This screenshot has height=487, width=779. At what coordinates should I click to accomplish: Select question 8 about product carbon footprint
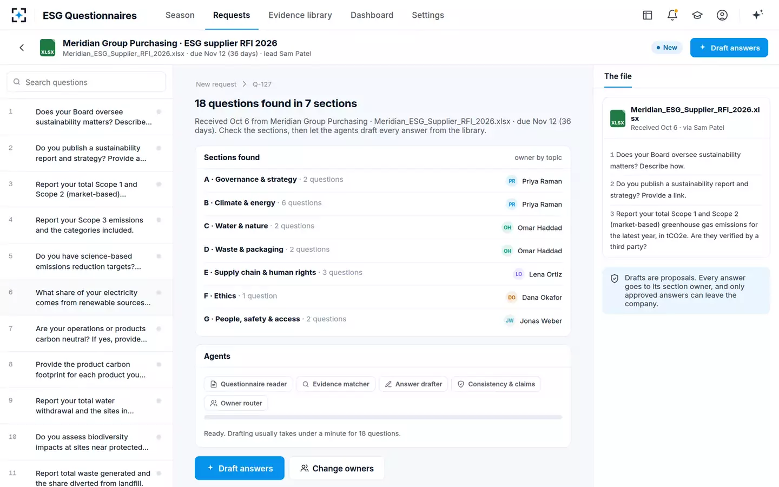pos(87,370)
